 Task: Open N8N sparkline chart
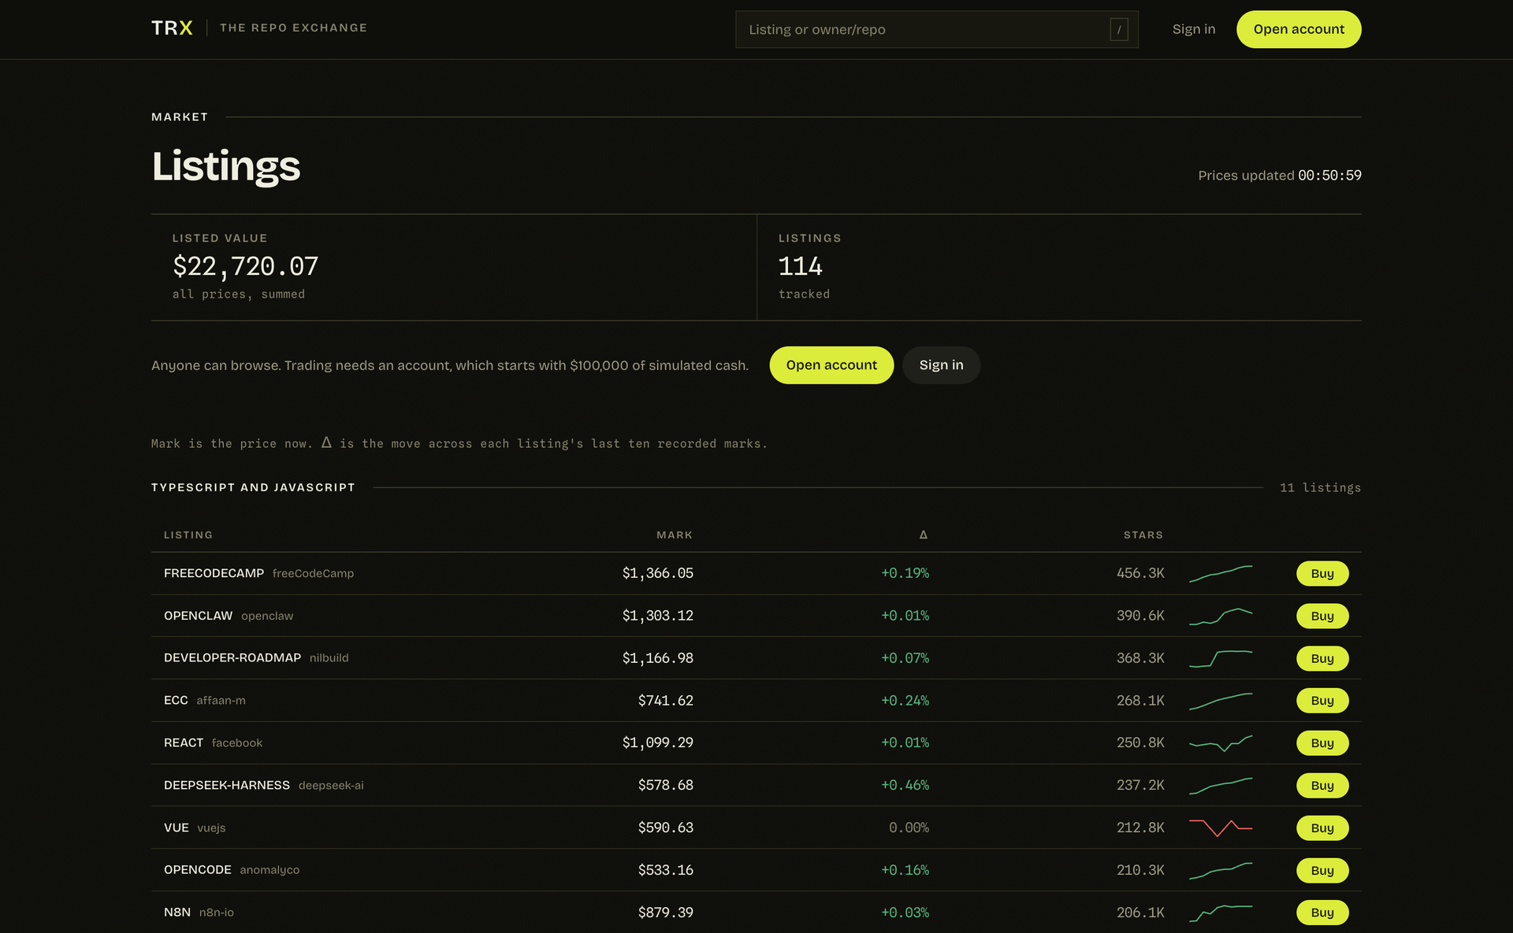1221,913
